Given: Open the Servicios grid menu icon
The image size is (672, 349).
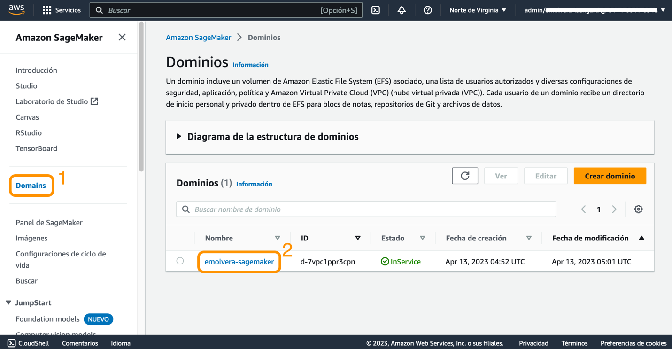Looking at the screenshot, I should pos(47,10).
